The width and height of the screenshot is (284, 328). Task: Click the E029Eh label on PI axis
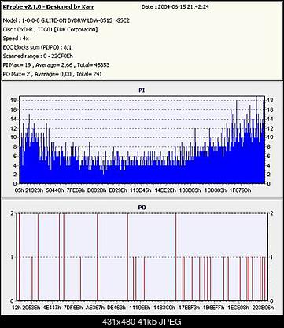pos(118,190)
